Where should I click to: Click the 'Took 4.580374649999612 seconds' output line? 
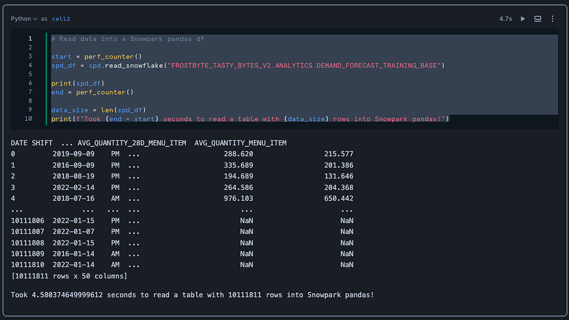pos(192,294)
